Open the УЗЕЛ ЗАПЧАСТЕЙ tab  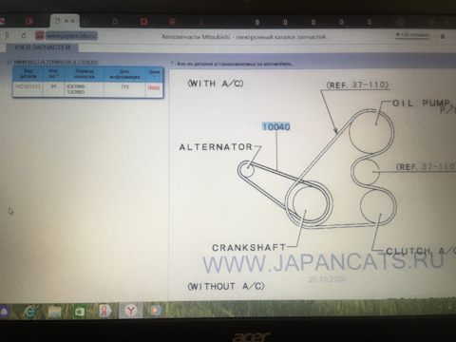[42, 47]
